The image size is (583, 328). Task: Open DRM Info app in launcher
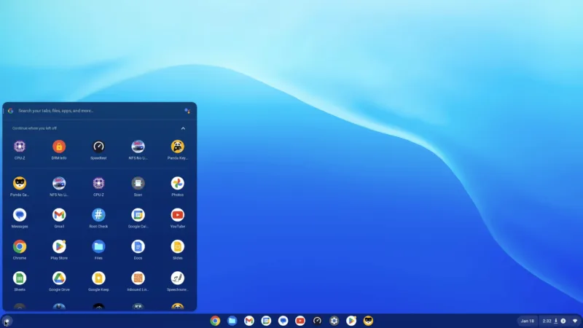[x=59, y=147]
